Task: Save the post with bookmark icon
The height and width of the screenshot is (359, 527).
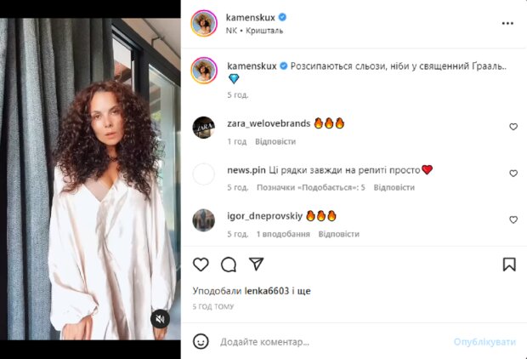Action: click(x=509, y=264)
